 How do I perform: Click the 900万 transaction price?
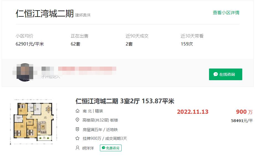(x=244, y=112)
